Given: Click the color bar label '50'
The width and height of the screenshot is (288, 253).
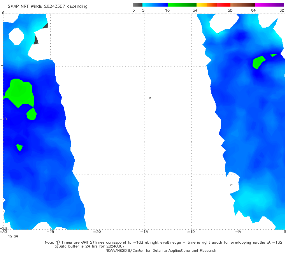Looking at the screenshot, I should [230, 10].
